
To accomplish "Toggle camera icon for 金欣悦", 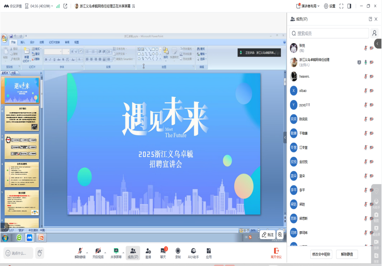I will [x=372, y=162].
